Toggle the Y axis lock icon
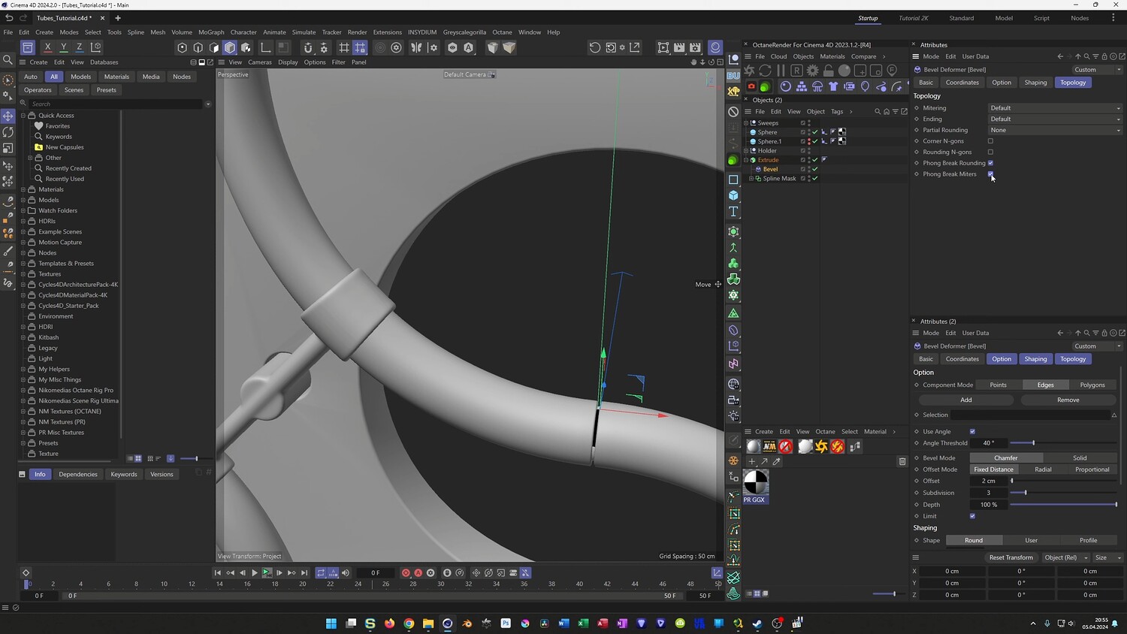Screen dimensions: 1127x634 click(63, 47)
